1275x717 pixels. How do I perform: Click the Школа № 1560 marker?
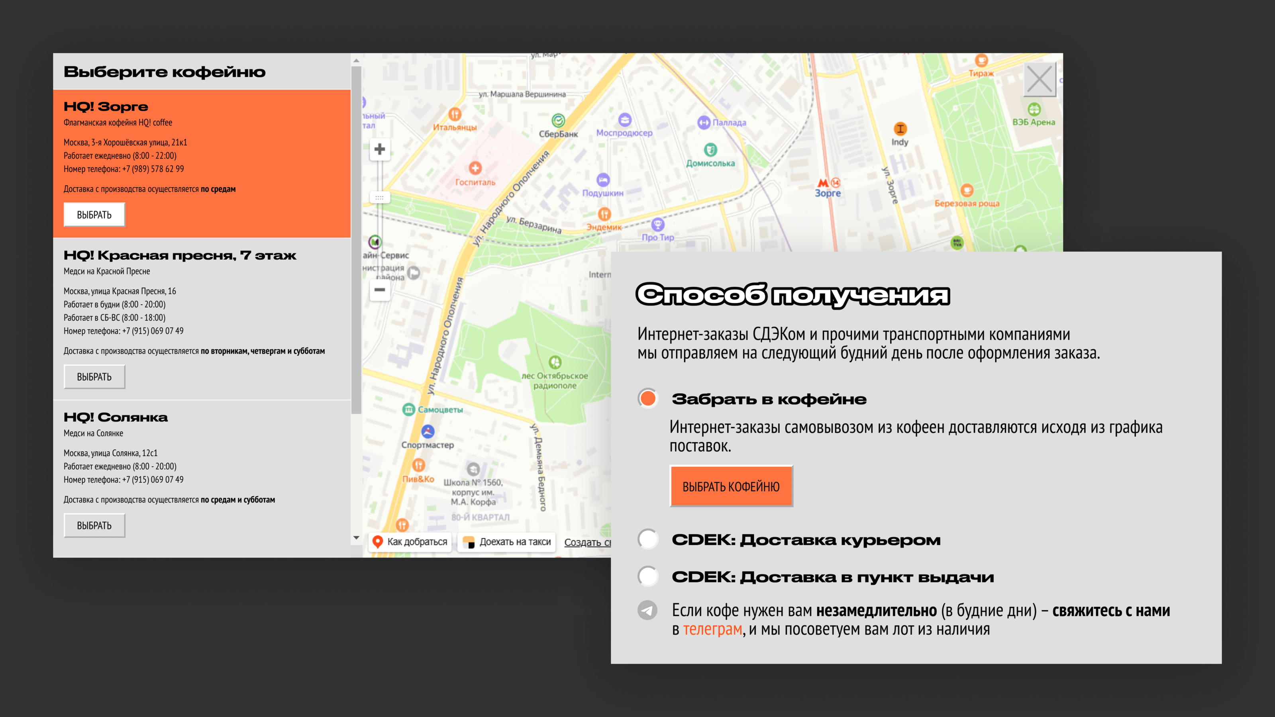point(473,469)
